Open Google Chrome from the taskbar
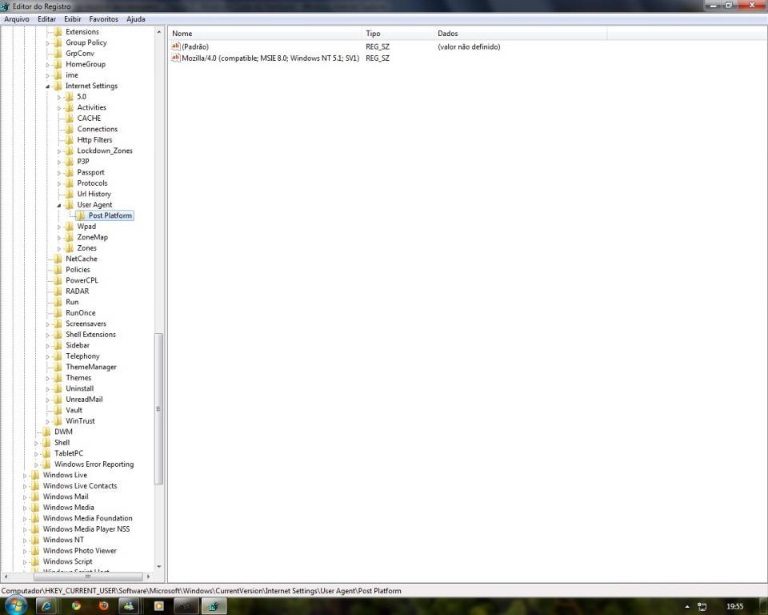This screenshot has height=615, width=768. pyautogui.click(x=77, y=606)
